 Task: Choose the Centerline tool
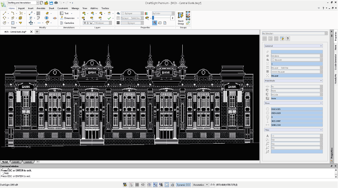pos(67,23)
